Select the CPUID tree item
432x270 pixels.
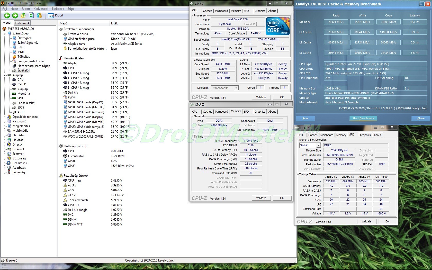pyautogui.click(x=22, y=84)
